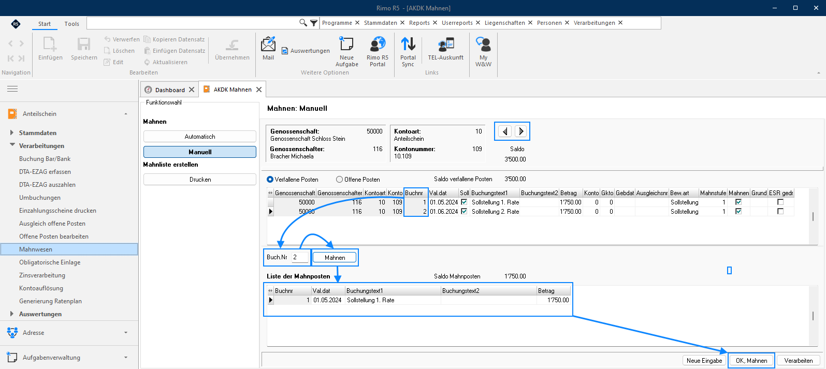Image resolution: width=826 pixels, height=369 pixels.
Task: Expand the Aufgabenverwaltung sidebar section
Action: tap(126, 358)
